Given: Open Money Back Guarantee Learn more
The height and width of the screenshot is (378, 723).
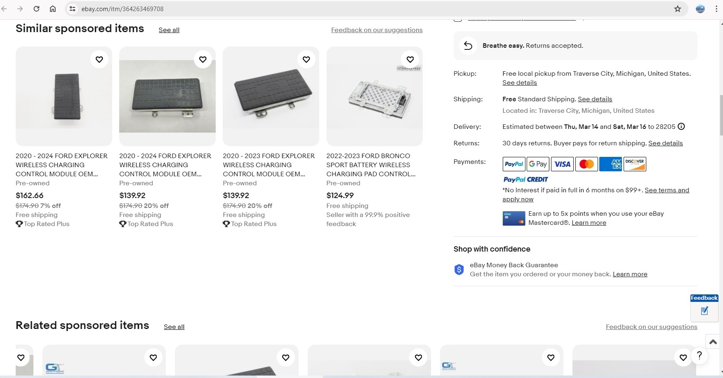Looking at the screenshot, I should (x=630, y=274).
